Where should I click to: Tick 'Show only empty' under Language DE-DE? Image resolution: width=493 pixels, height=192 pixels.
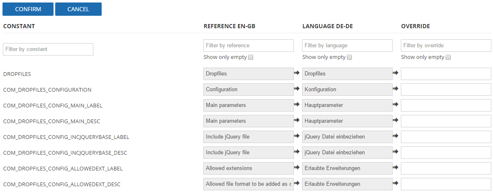(349, 58)
